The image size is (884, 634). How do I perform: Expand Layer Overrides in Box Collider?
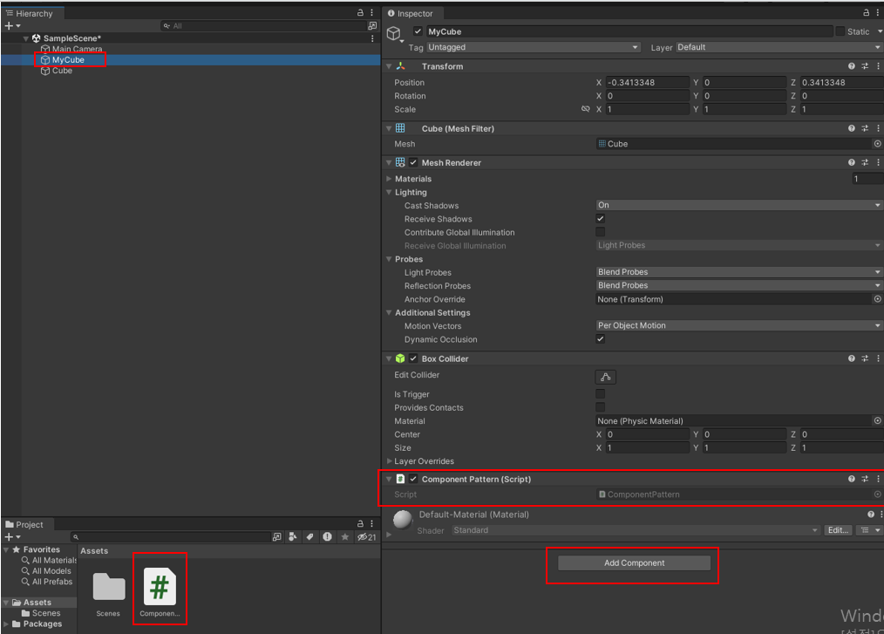click(x=389, y=461)
